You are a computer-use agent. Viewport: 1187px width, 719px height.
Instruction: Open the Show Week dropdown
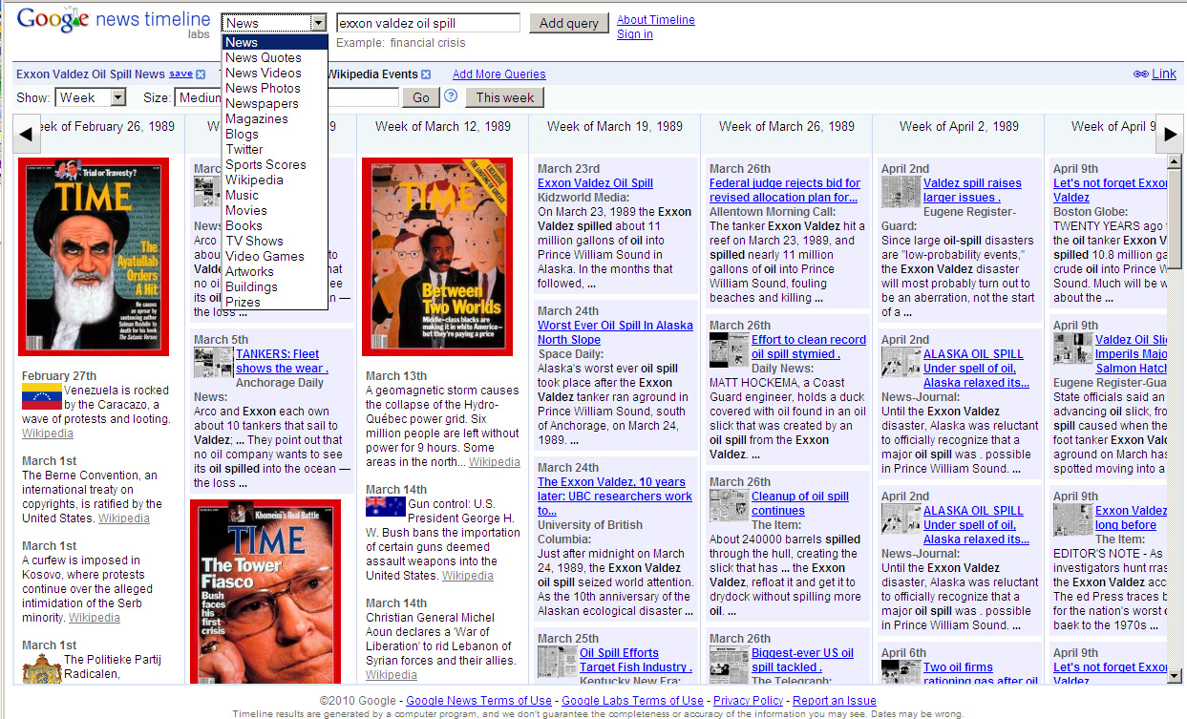[91, 97]
